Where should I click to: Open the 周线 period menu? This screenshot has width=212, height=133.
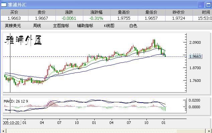coord(37,25)
